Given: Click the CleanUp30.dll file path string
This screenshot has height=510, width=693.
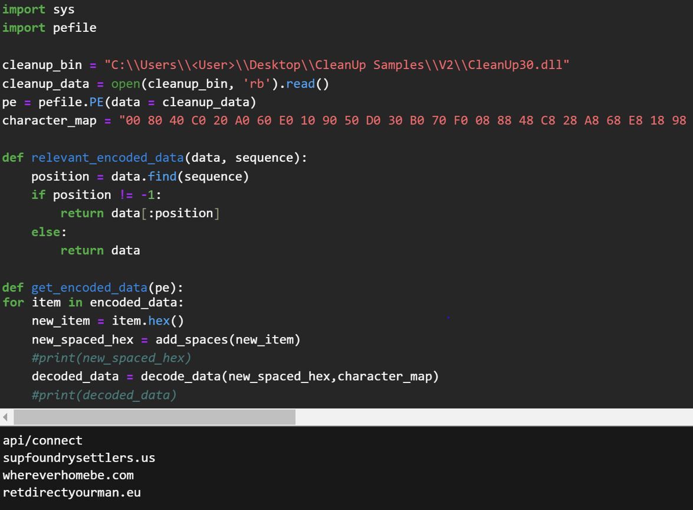Looking at the screenshot, I should pyautogui.click(x=337, y=65).
